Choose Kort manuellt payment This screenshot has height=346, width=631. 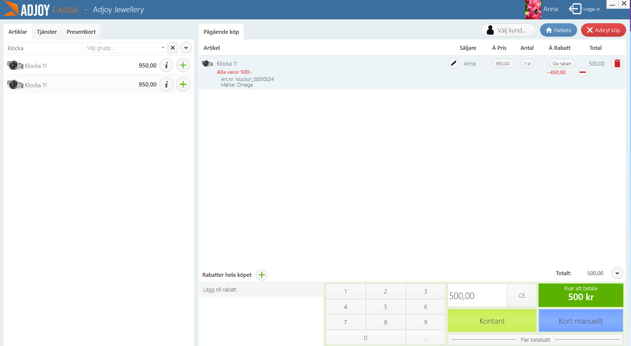(x=581, y=321)
